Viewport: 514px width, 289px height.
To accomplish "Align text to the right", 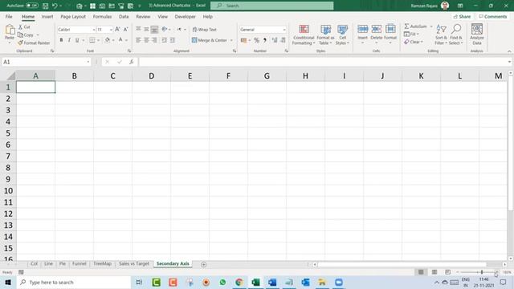I will point(154,40).
